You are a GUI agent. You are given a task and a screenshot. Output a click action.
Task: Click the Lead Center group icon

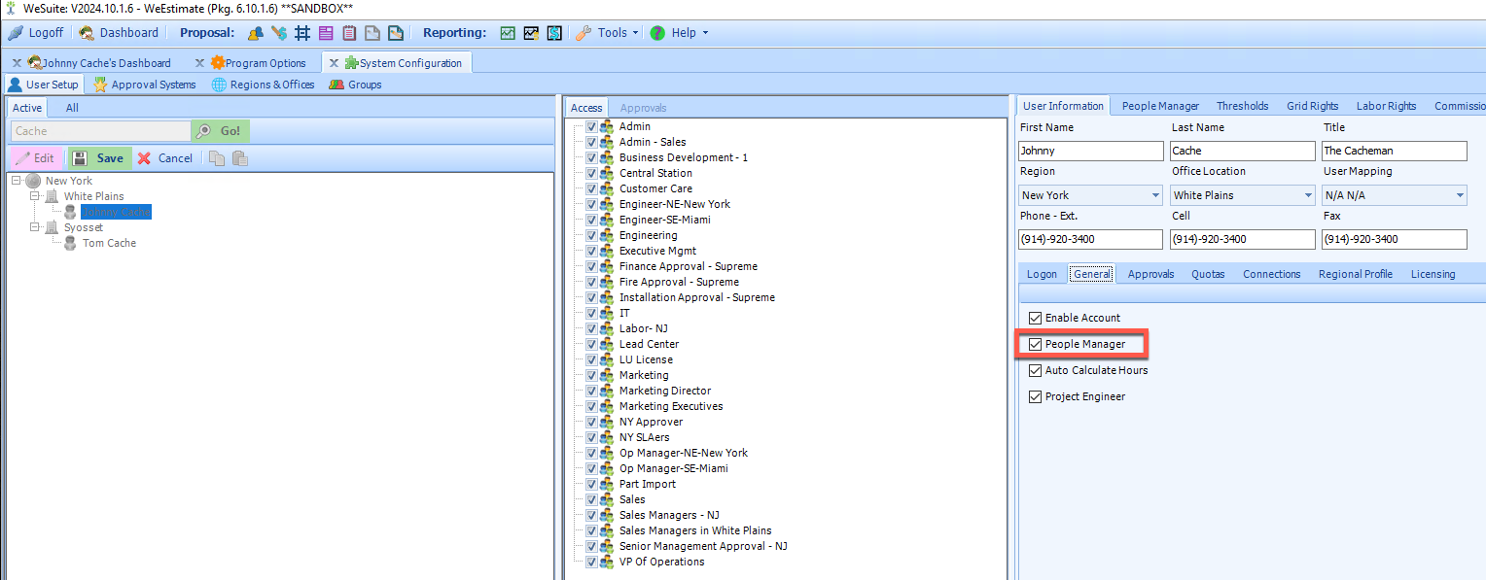coord(607,344)
